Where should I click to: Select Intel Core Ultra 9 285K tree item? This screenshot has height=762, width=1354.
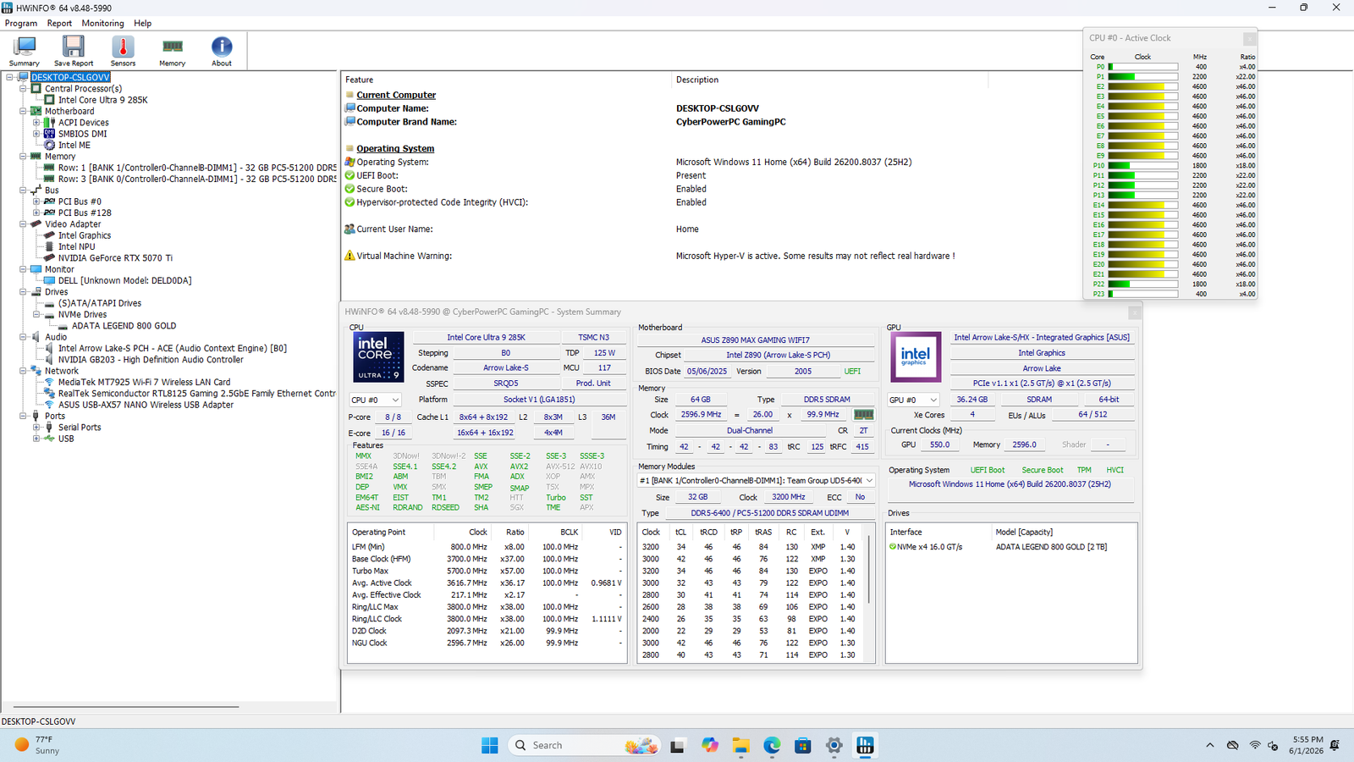[103, 100]
